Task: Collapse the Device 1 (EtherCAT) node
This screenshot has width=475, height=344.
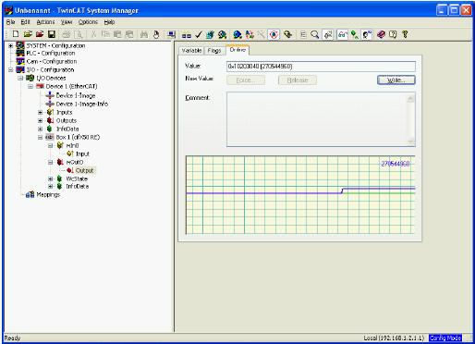Action: pos(30,86)
